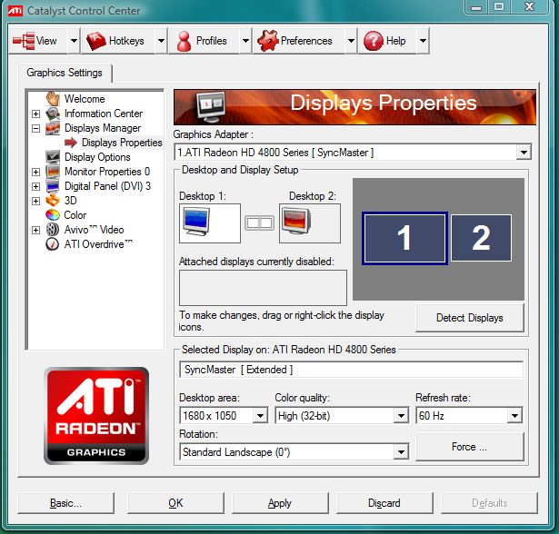Click the Force... button
Viewport: 559px width, 534px height.
click(470, 447)
